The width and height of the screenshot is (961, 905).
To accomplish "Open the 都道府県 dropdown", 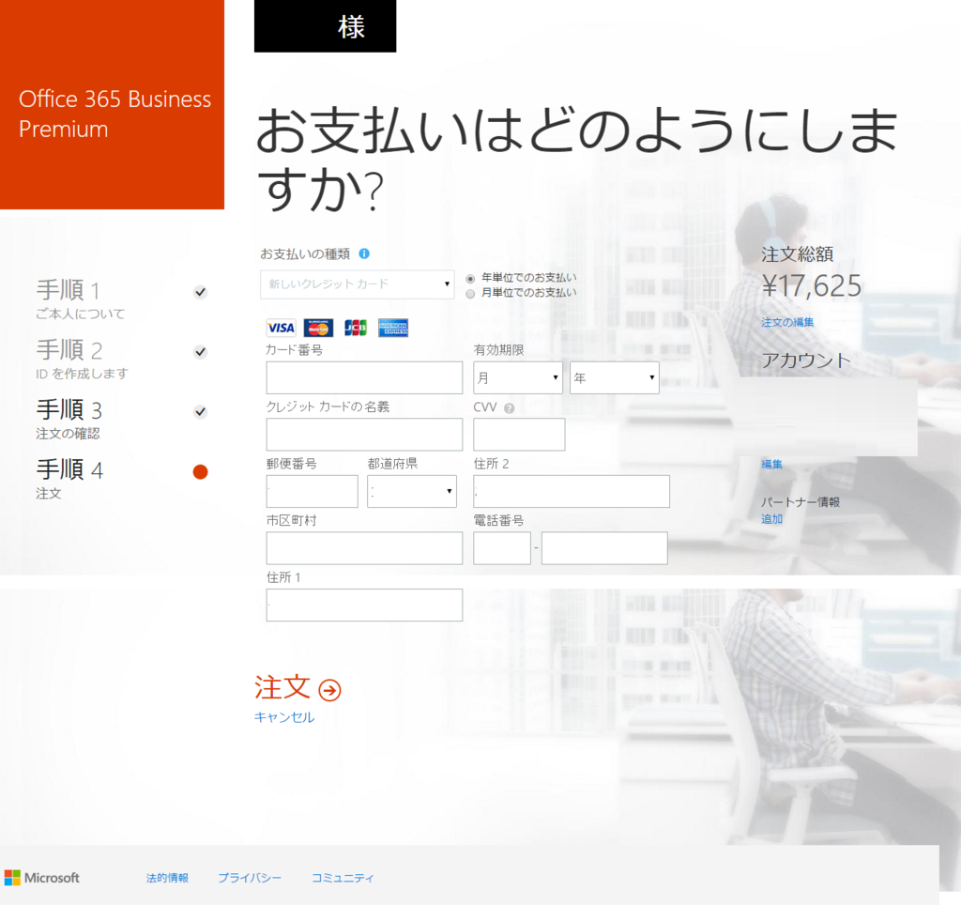I will click(412, 491).
